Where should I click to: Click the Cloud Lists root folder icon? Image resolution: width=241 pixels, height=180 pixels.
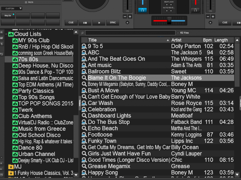click(11, 34)
